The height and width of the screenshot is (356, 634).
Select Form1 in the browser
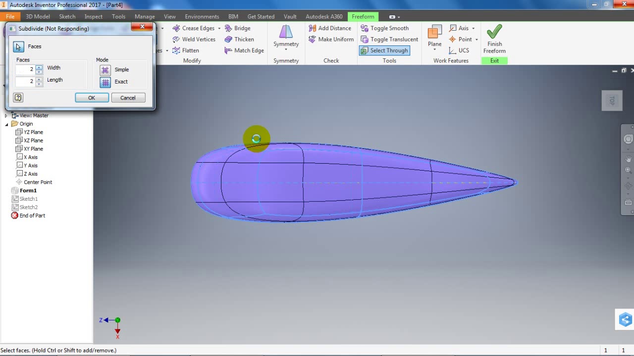(x=24, y=190)
